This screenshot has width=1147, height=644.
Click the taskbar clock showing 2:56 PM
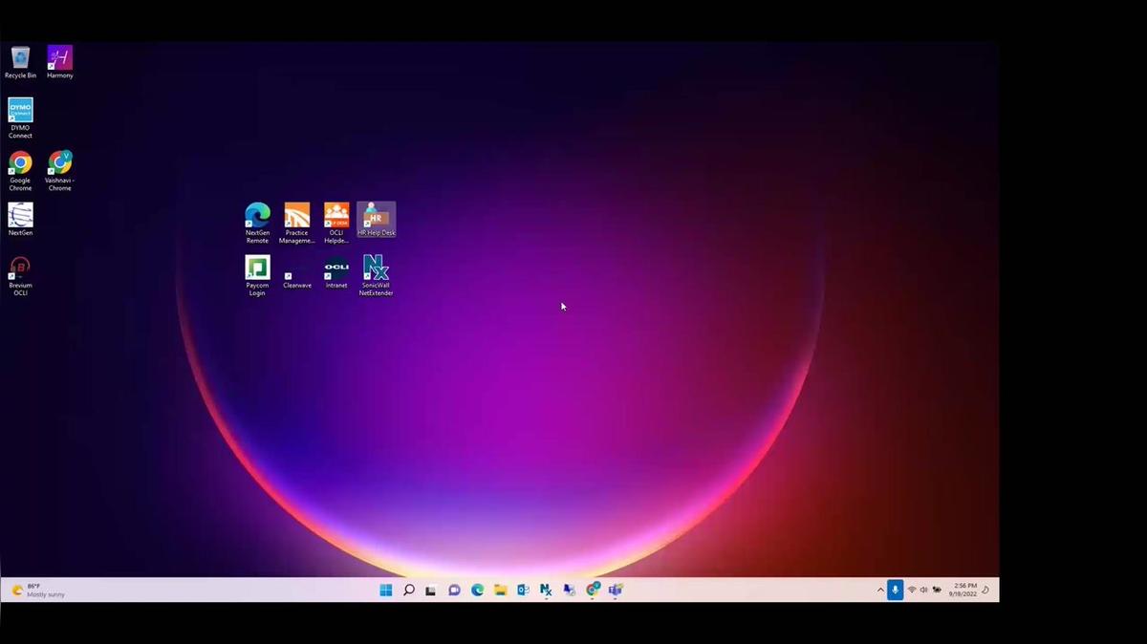963,590
